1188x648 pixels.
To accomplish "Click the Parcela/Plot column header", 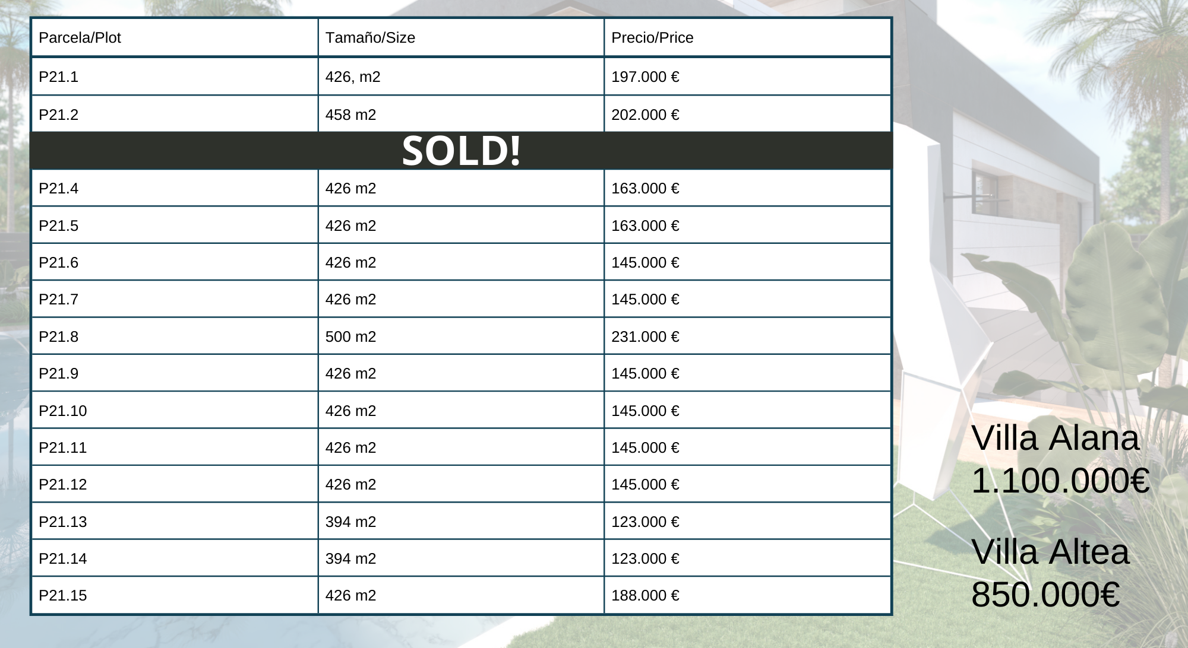I will pyautogui.click(x=175, y=37).
